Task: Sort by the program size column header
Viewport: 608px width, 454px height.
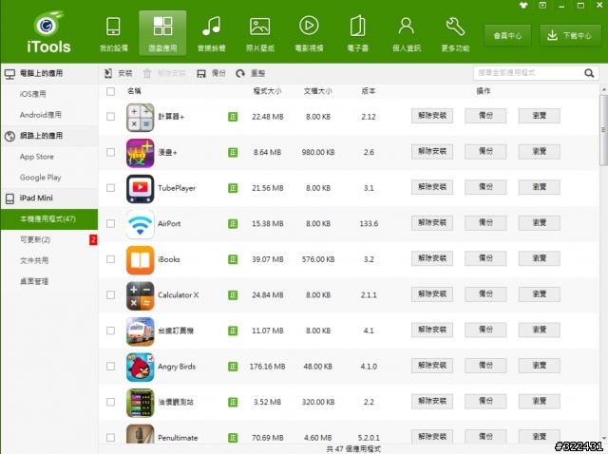Action: tap(267, 91)
